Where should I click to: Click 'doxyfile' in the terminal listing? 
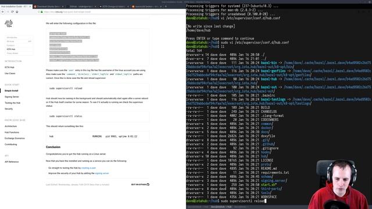coord(268,136)
